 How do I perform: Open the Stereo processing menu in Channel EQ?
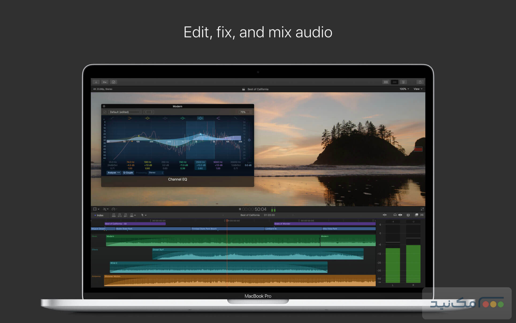point(156,172)
